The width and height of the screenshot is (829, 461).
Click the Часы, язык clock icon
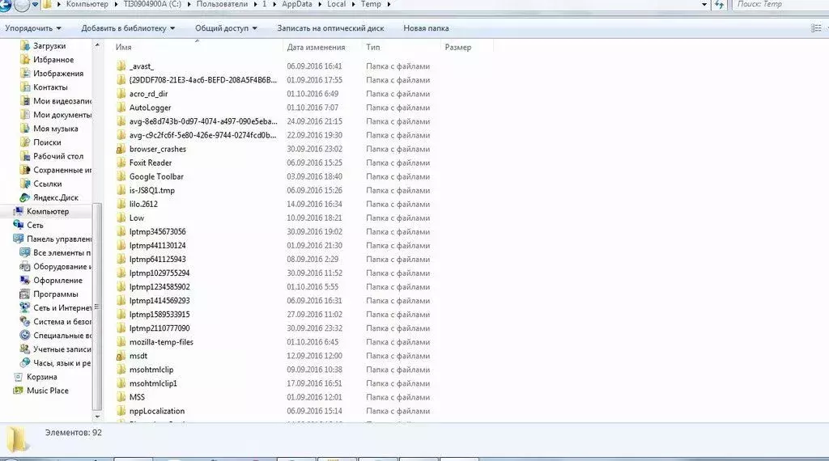pyautogui.click(x=25, y=363)
